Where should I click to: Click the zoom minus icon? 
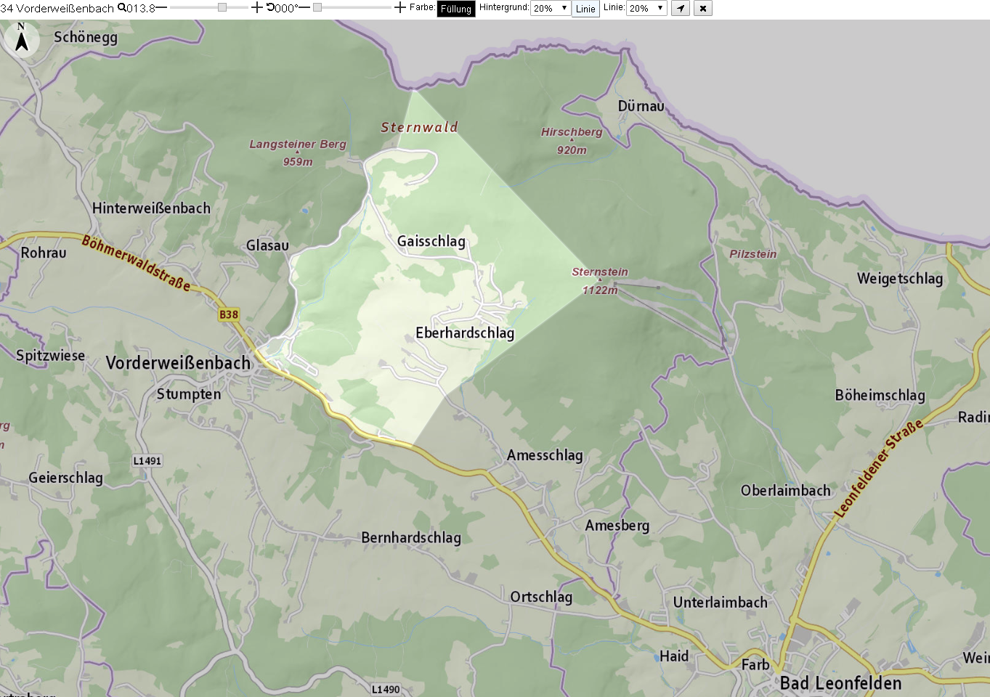[161, 7]
